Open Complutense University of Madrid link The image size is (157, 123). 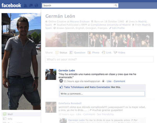[x=110, y=25]
